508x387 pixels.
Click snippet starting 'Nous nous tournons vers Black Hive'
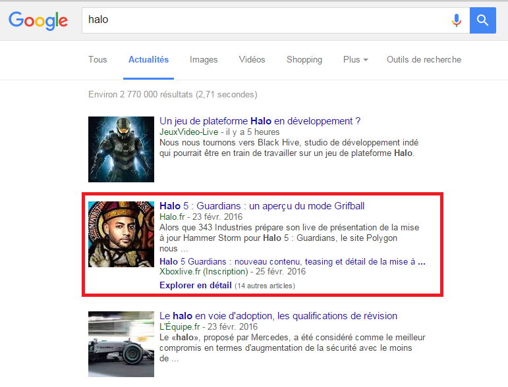(x=289, y=147)
